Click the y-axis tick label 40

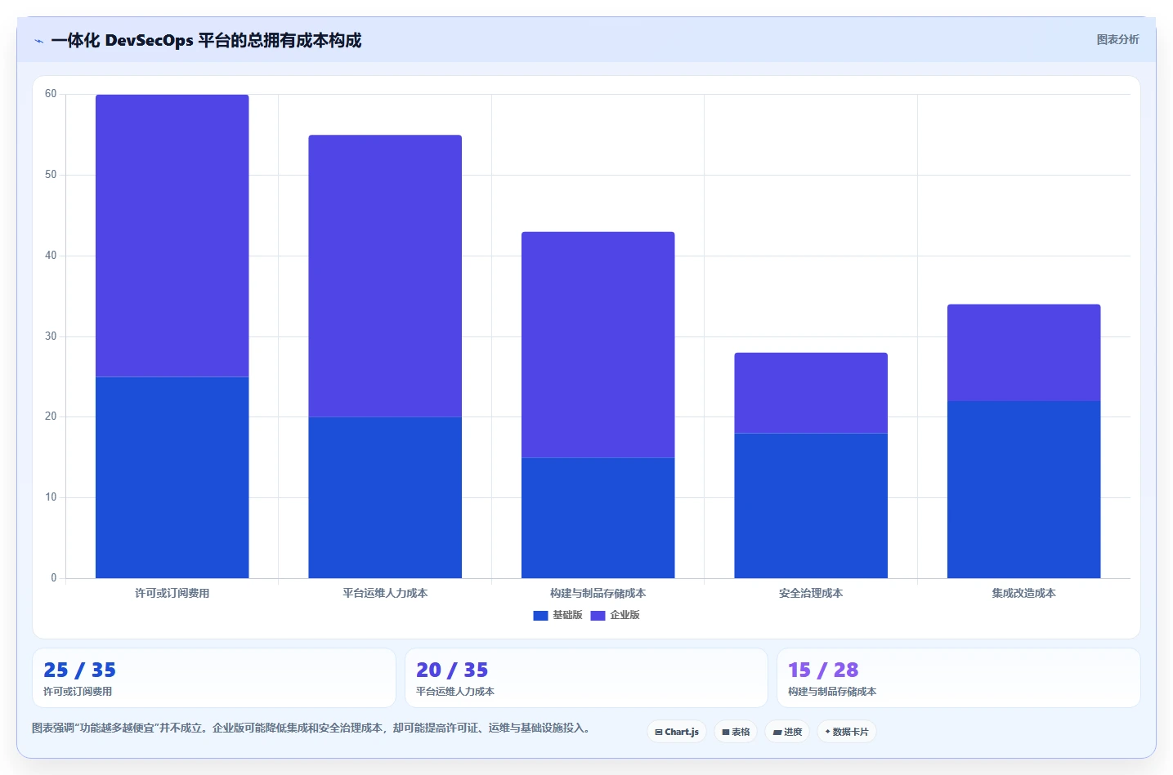tap(51, 256)
